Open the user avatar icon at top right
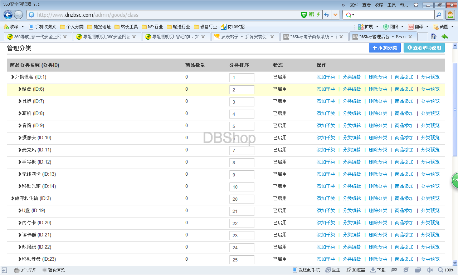 point(450,15)
